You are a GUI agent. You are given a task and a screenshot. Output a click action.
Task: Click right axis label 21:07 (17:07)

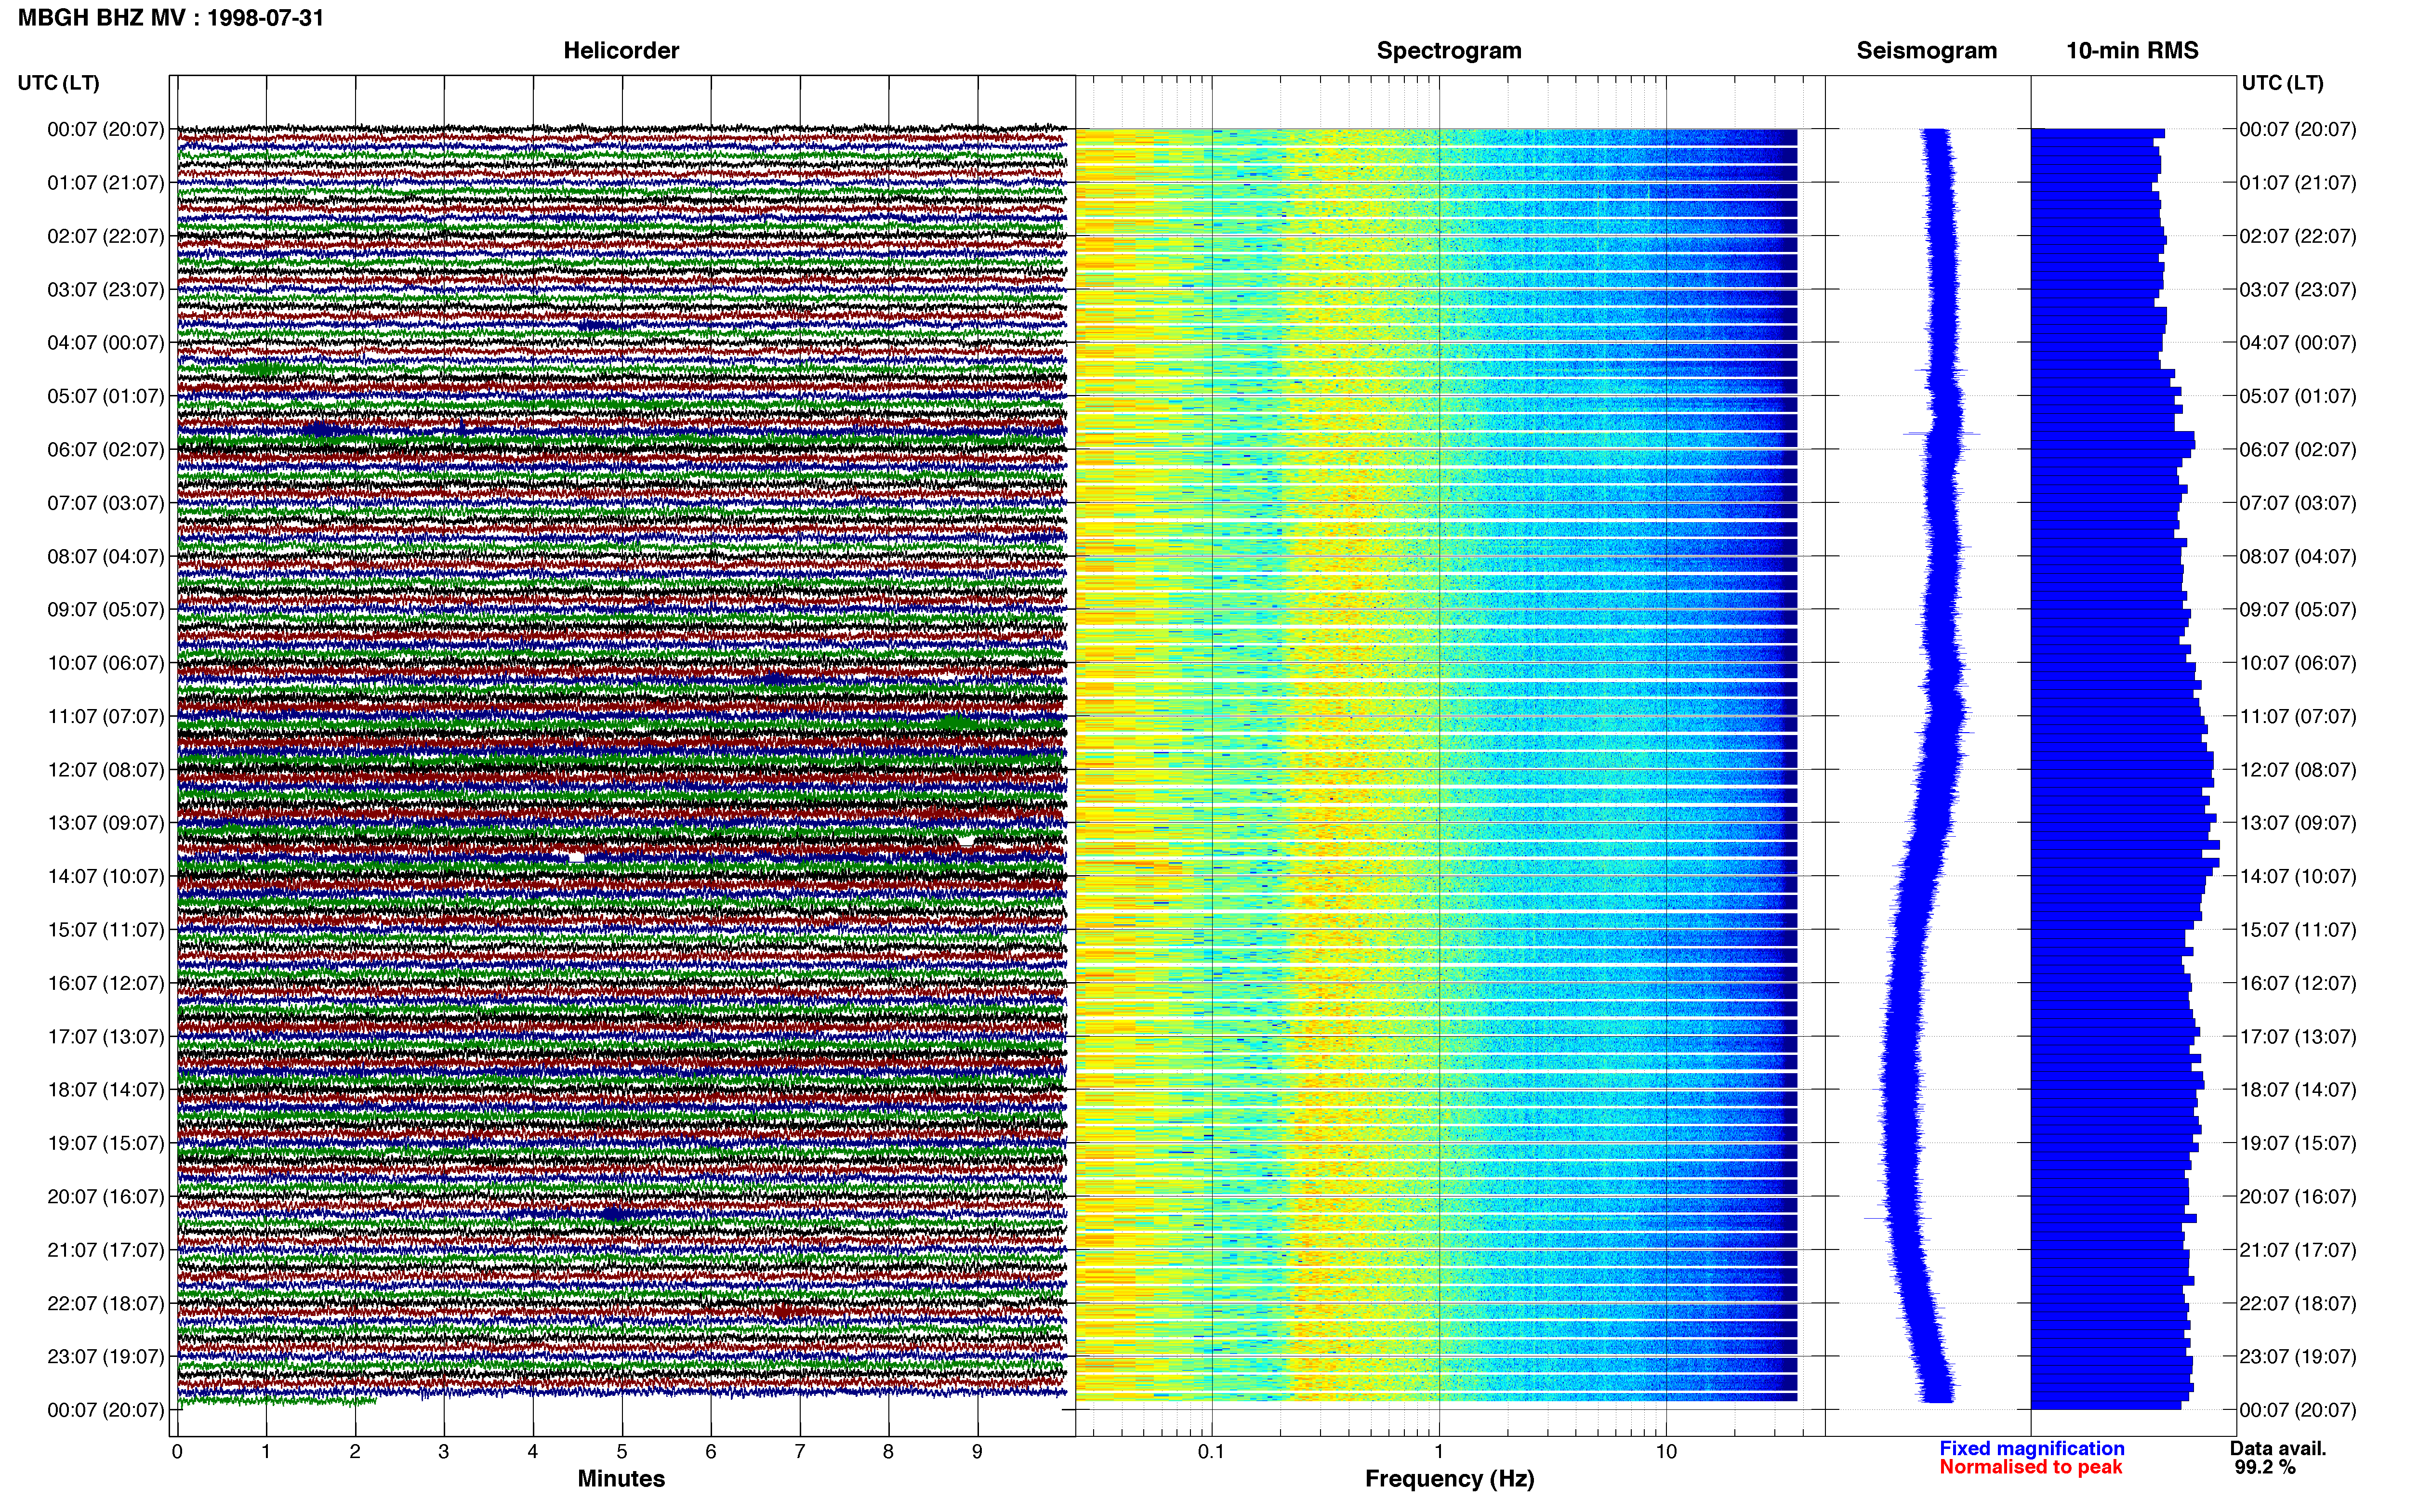click(x=2298, y=1250)
